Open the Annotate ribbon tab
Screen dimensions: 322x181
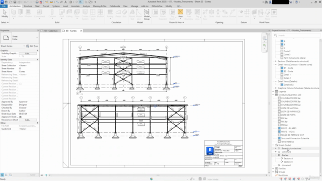(x=75, y=6)
